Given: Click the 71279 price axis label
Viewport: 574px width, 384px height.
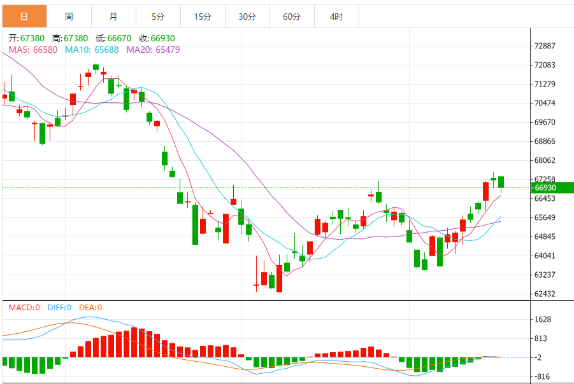Looking at the screenshot, I should tap(545, 84).
